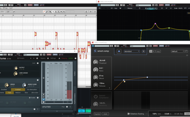Click the 127 tempo field in Melodyne

tap(9, 12)
